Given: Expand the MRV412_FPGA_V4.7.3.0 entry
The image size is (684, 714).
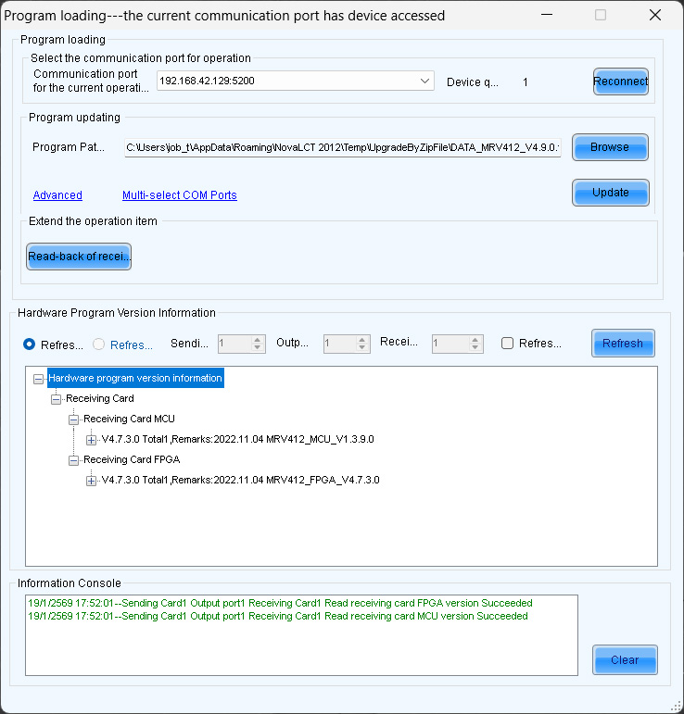Looking at the screenshot, I should tap(91, 481).
